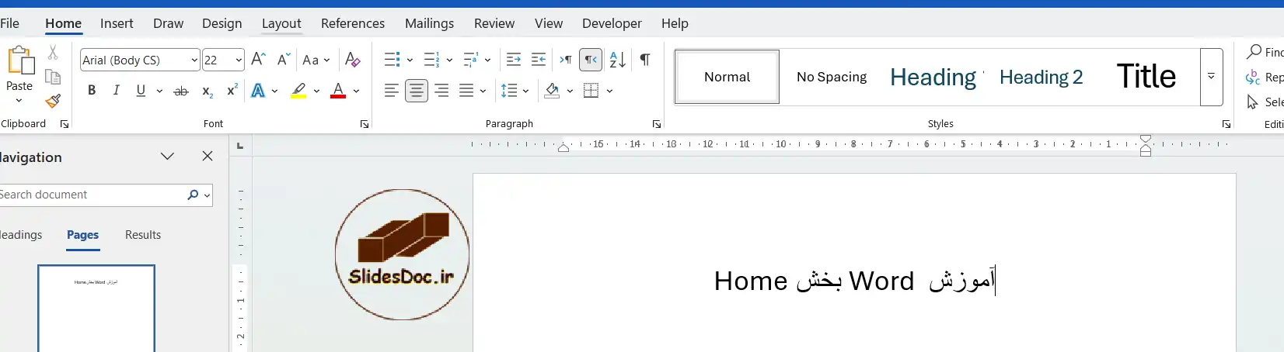This screenshot has height=352, width=1284.
Task: Increase font size with the grow icon
Action: point(259,60)
